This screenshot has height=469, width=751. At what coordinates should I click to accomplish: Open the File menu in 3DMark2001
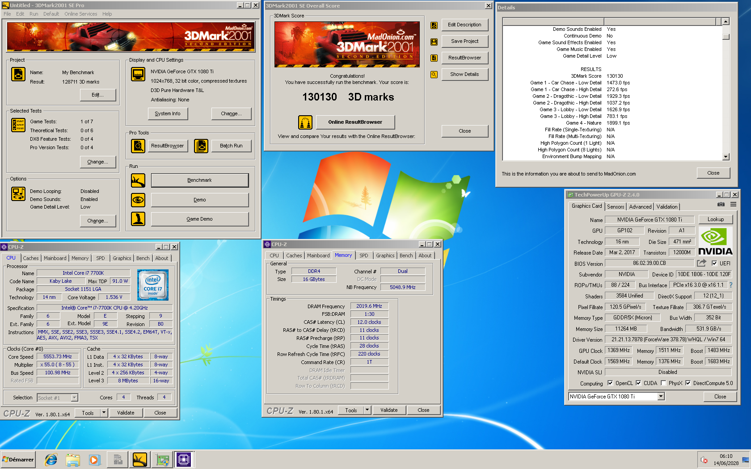click(7, 14)
